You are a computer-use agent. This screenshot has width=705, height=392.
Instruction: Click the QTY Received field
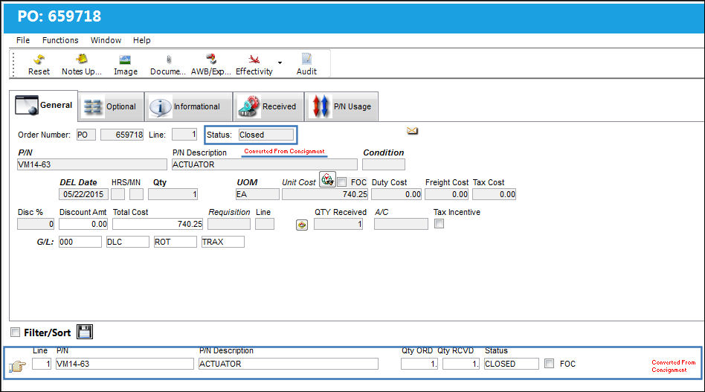pyautogui.click(x=338, y=224)
